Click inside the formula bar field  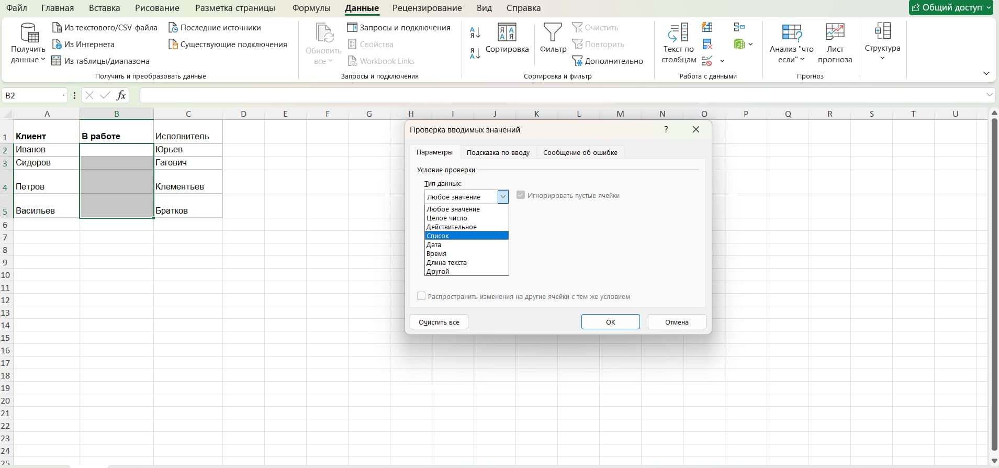[x=560, y=95]
